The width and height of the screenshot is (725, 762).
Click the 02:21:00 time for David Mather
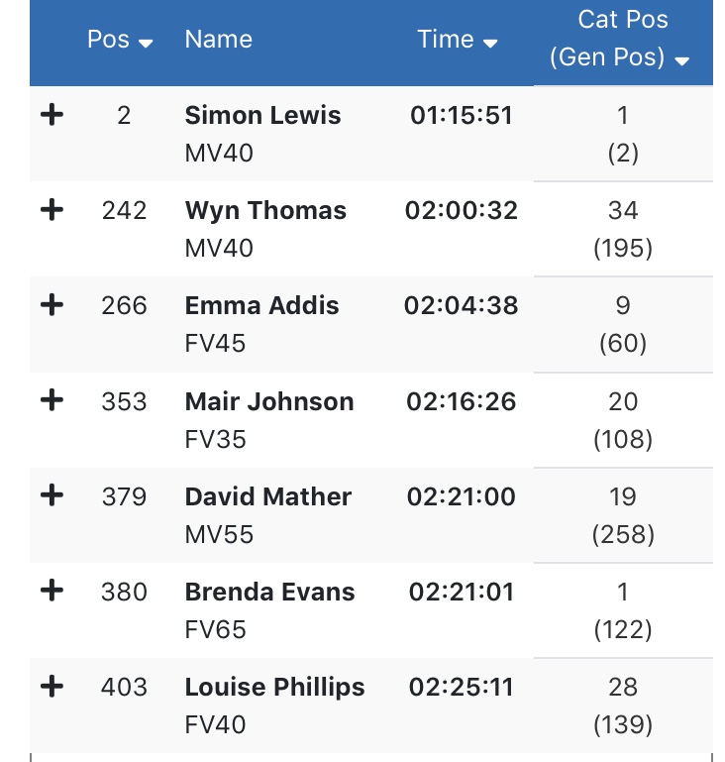(x=461, y=496)
